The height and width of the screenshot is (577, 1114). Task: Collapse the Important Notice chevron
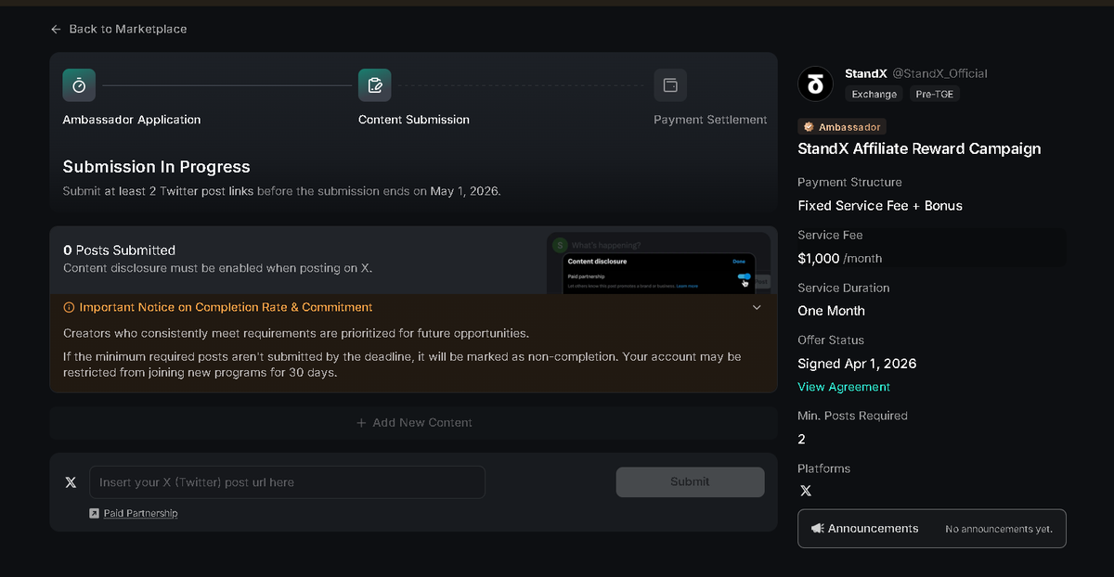coord(757,307)
